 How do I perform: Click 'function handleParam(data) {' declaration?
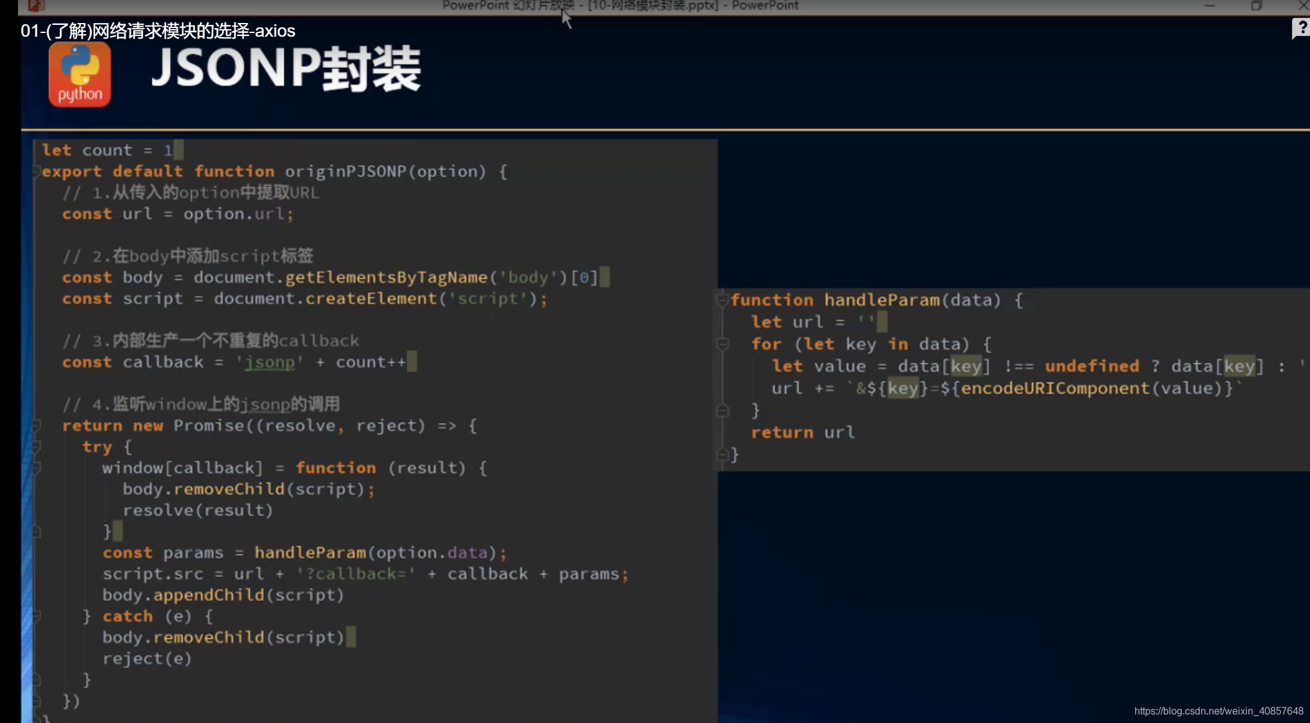[x=877, y=300]
